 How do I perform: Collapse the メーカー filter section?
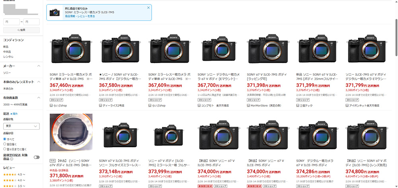[39, 66]
